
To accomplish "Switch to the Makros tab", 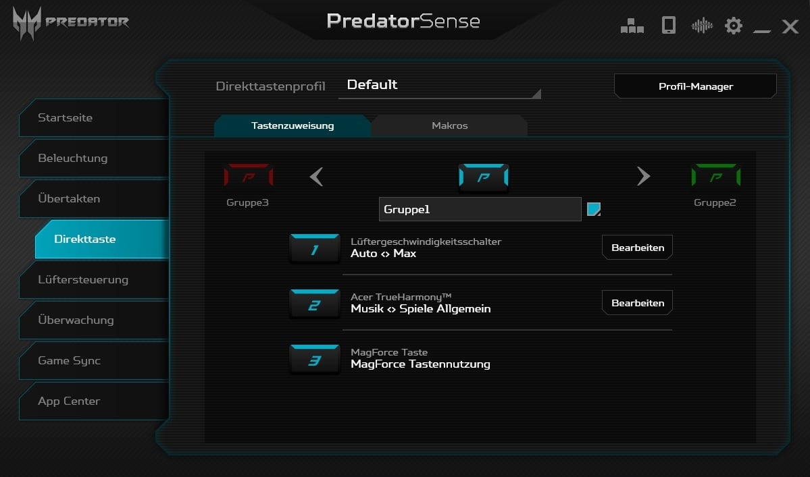I will pyautogui.click(x=449, y=125).
